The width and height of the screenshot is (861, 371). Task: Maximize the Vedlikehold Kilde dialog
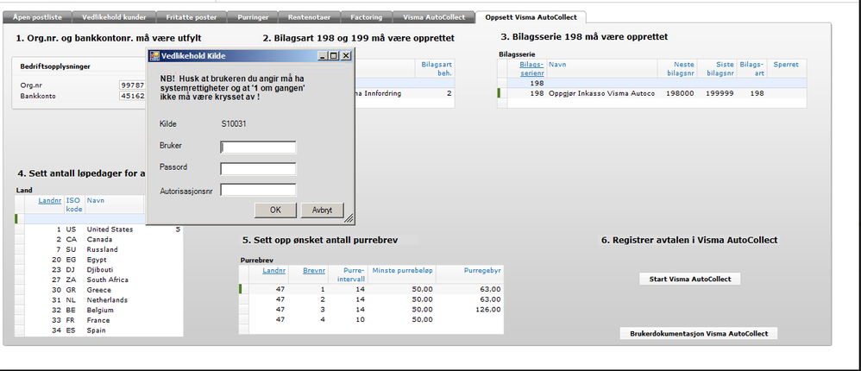tap(335, 56)
